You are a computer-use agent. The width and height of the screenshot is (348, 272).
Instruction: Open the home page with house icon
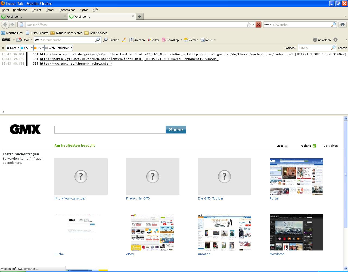[343, 25]
